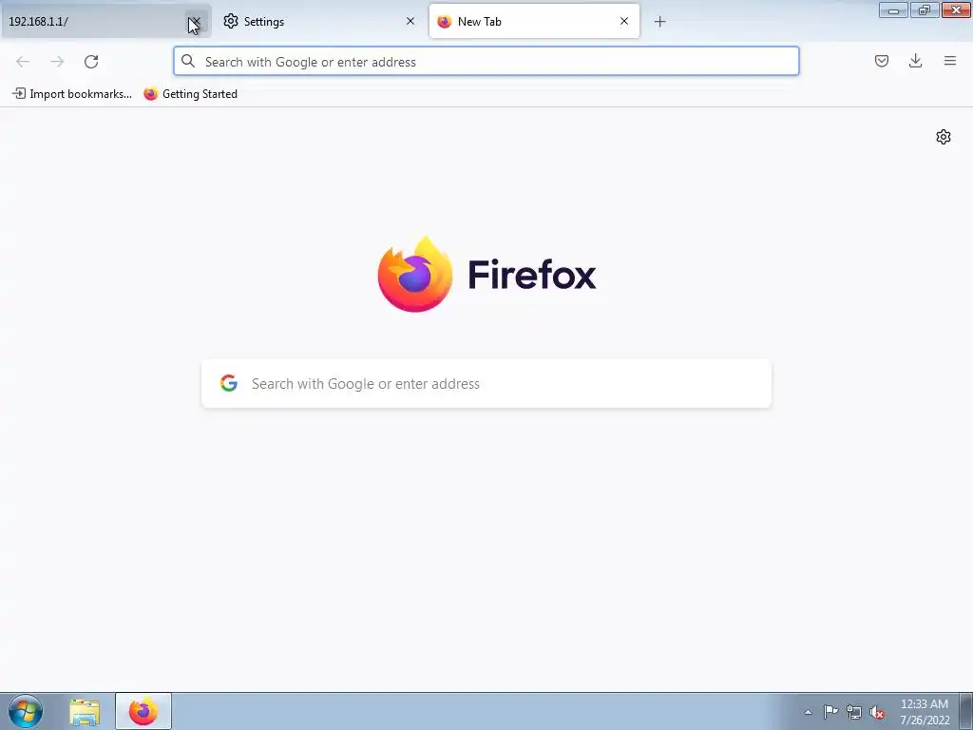973x730 pixels.
Task: Click the Forward navigation arrow
Action: click(x=57, y=62)
